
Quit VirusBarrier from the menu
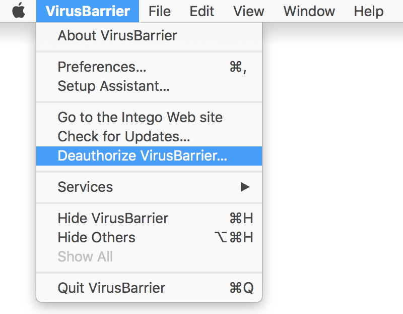coord(111,288)
